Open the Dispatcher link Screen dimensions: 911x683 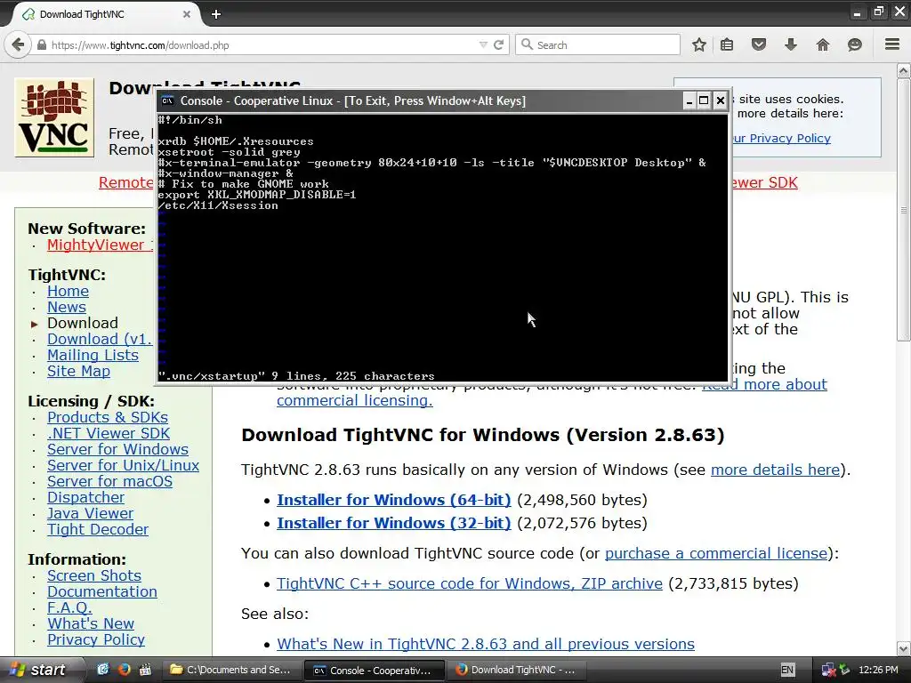[x=85, y=497]
